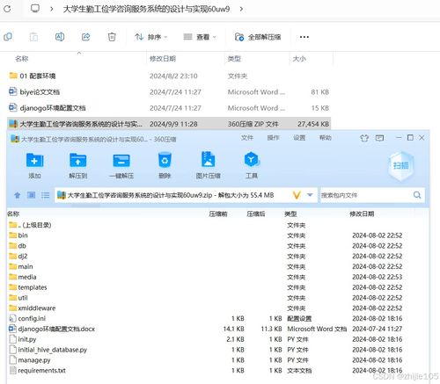Viewport: 440px width, 384px height.
Task: Select the 01 配套环境 folder
Action: (169, 76)
